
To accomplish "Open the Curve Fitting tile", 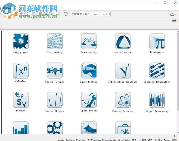I will (x=89, y=71).
